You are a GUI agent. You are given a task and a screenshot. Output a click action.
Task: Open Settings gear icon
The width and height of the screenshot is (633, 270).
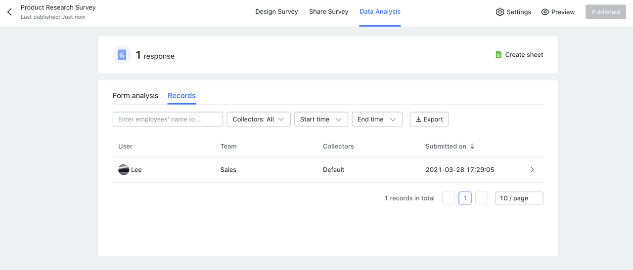click(500, 12)
